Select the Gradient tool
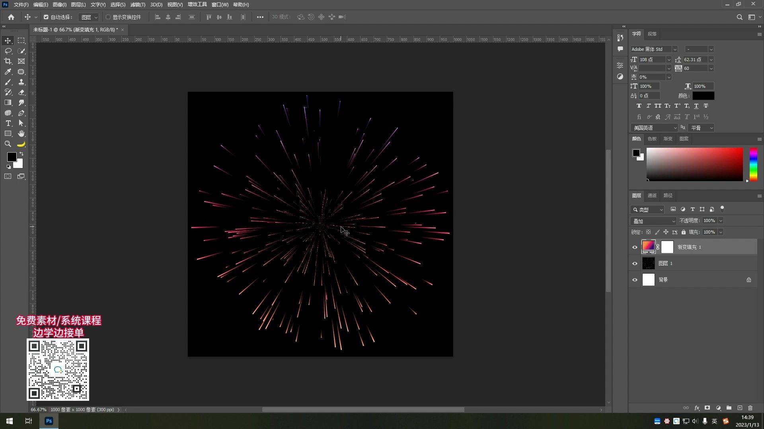 (x=8, y=102)
